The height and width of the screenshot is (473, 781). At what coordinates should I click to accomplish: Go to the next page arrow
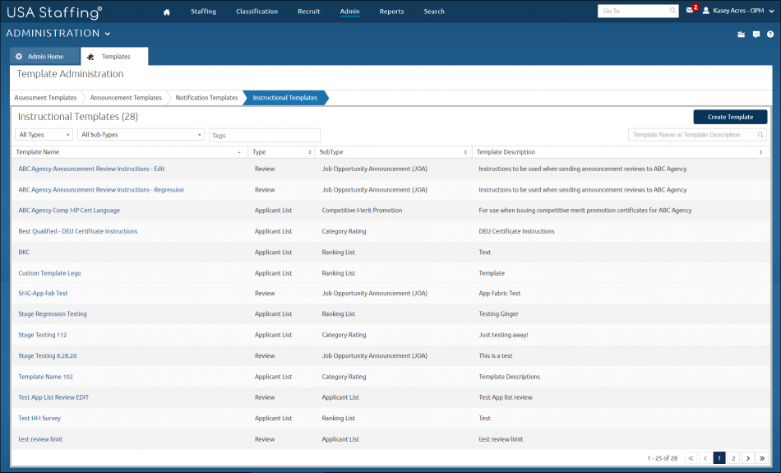pyautogui.click(x=747, y=458)
